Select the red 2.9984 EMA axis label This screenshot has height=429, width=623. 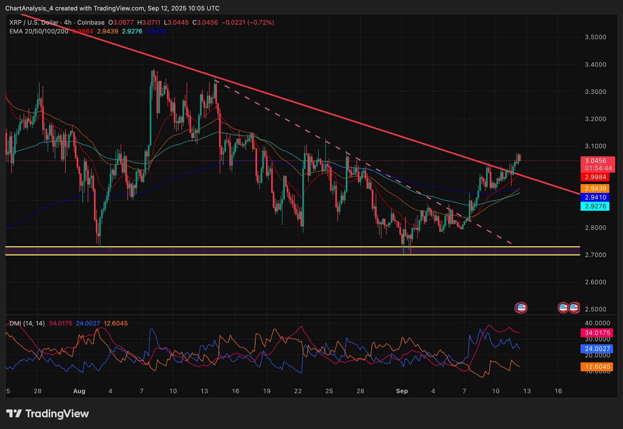595,177
